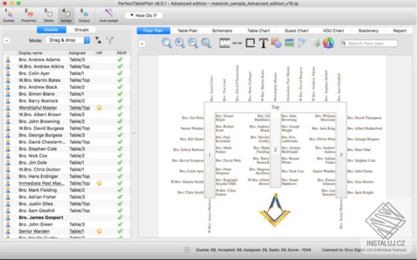417x260 pixels.
Task: Open the Schematic tab
Action: [x=222, y=30]
